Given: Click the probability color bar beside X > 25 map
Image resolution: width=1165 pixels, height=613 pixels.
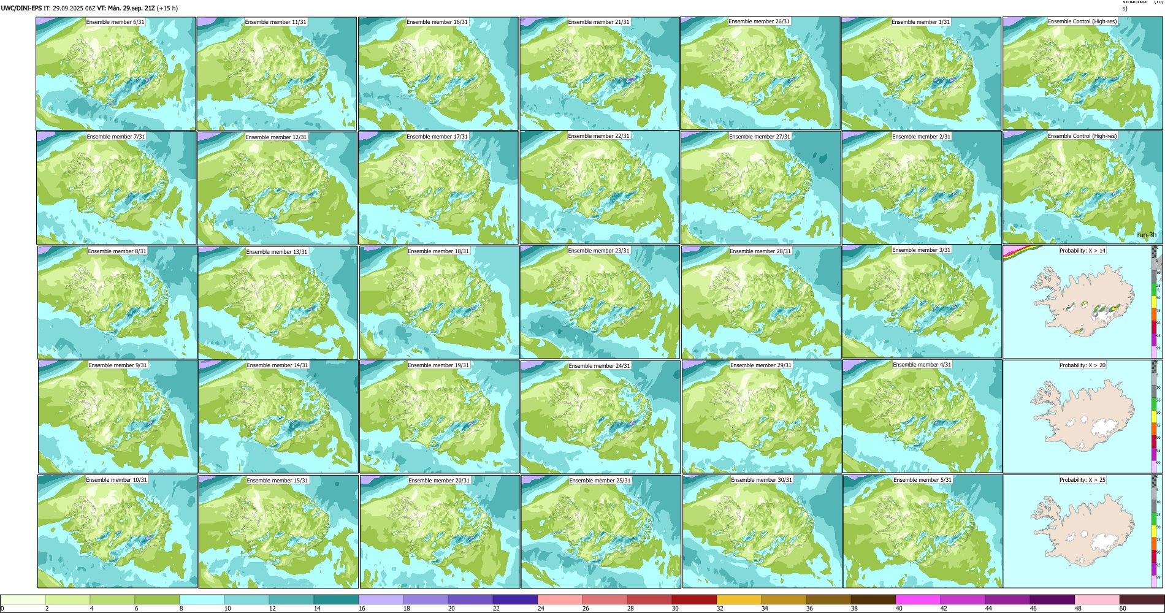Looking at the screenshot, I should 1154,531.
